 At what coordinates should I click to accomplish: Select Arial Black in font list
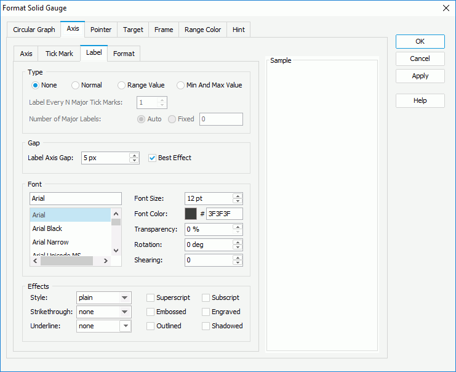point(47,228)
